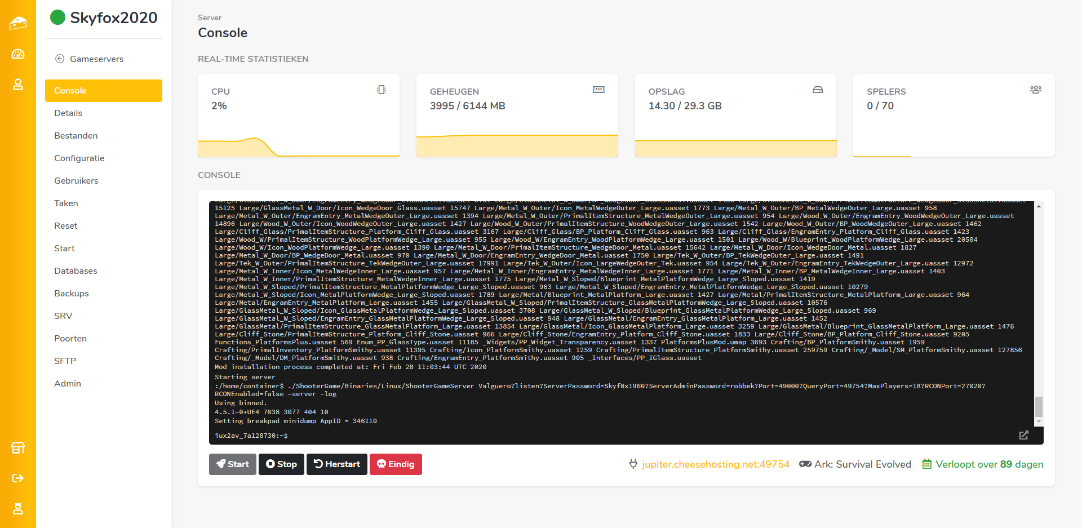Open the SFTP sidebar entry
The height and width of the screenshot is (528, 1082).
pyautogui.click(x=65, y=361)
